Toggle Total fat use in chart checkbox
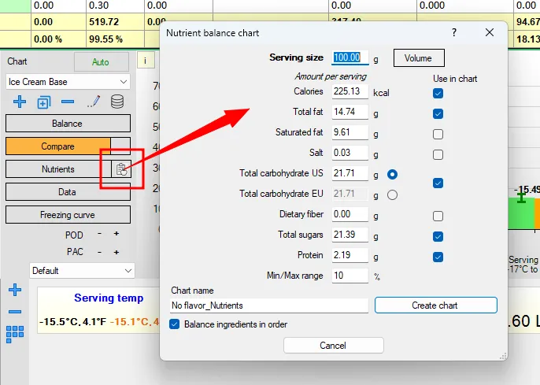The image size is (540, 385). coord(438,113)
